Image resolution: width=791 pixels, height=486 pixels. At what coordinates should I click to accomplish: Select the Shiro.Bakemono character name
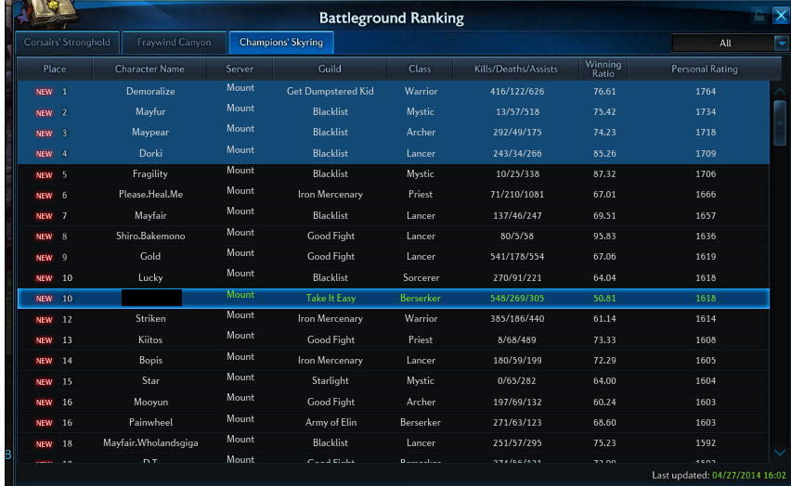point(150,236)
